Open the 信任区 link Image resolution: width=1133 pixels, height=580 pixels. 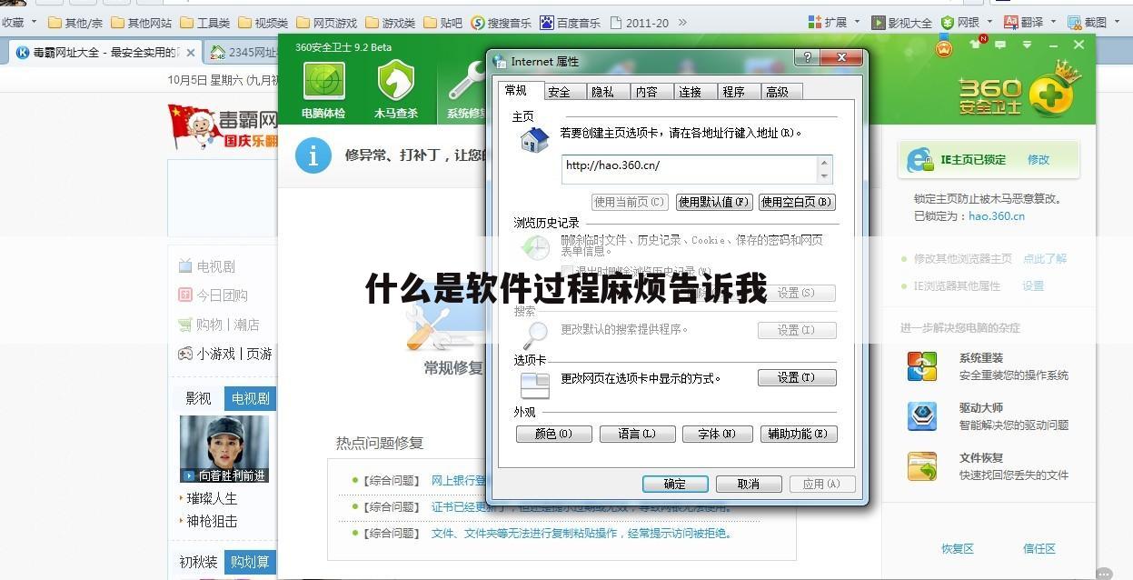coord(1039,549)
